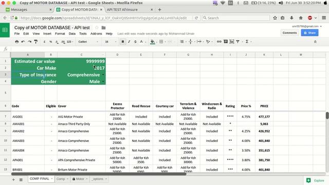Open the File menu
The image size is (329, 185).
[17, 33]
